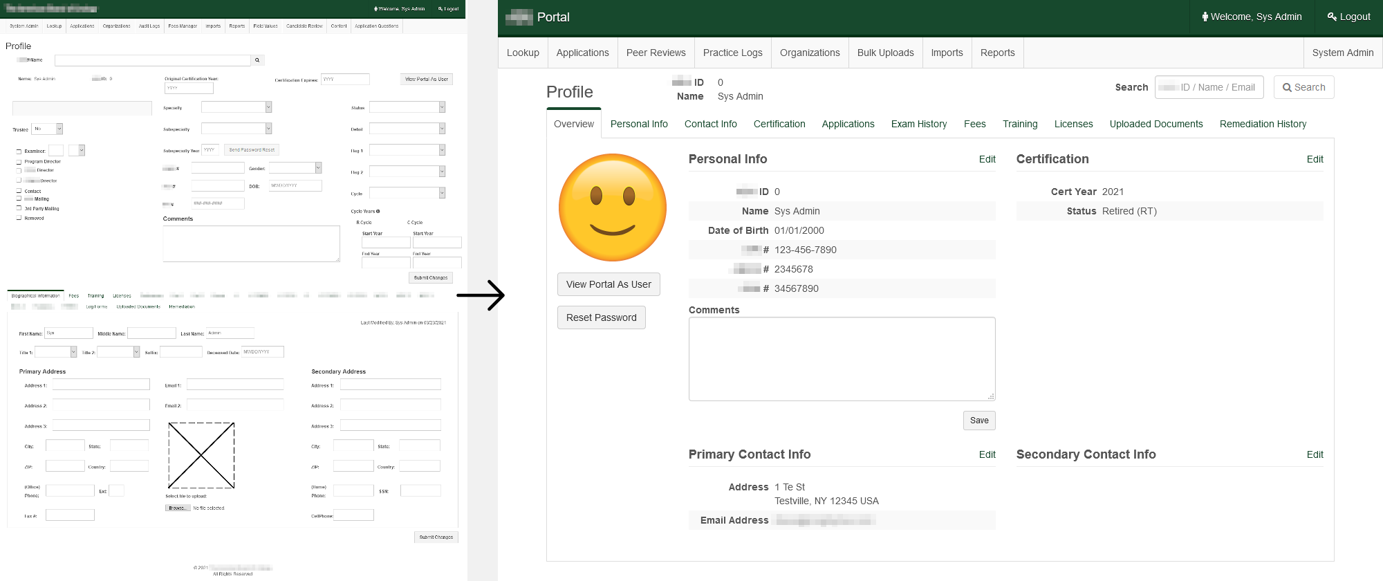Open the Log Forms tab

point(97,306)
